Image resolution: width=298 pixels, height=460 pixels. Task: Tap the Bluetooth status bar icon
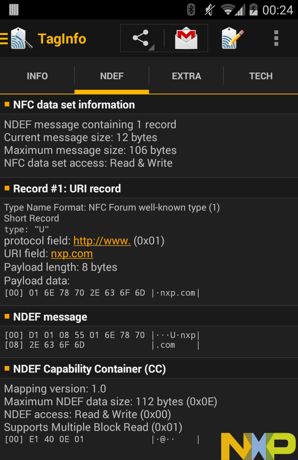click(x=191, y=10)
